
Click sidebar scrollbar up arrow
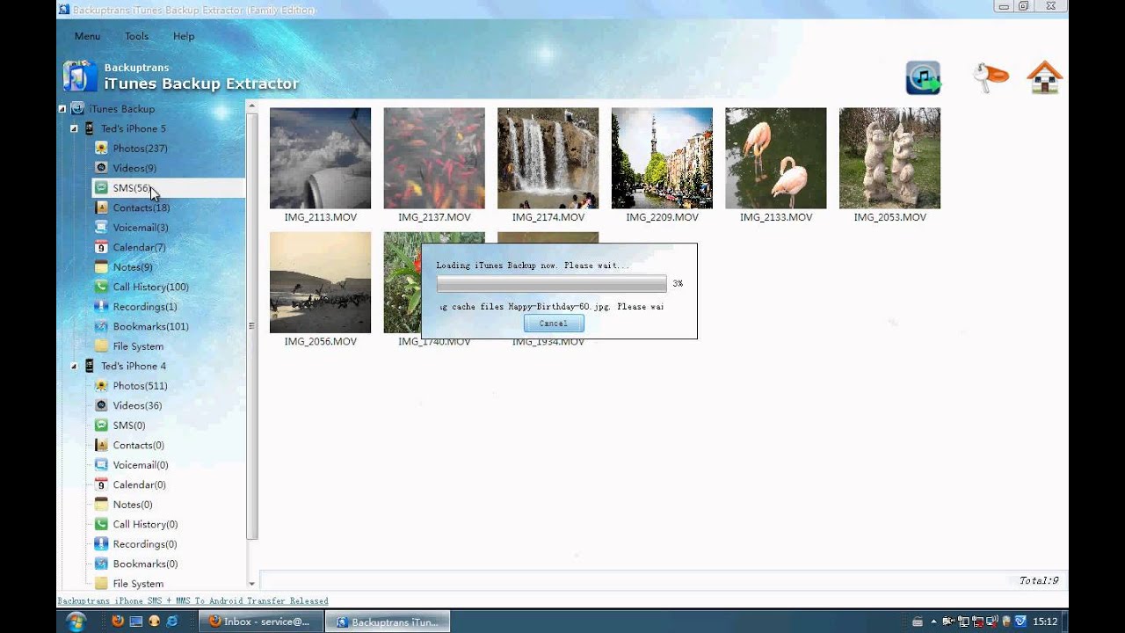click(x=251, y=106)
